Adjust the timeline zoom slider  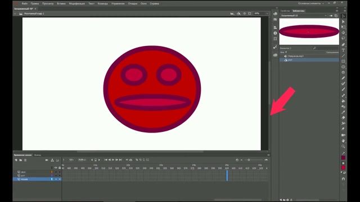[x=249, y=160]
